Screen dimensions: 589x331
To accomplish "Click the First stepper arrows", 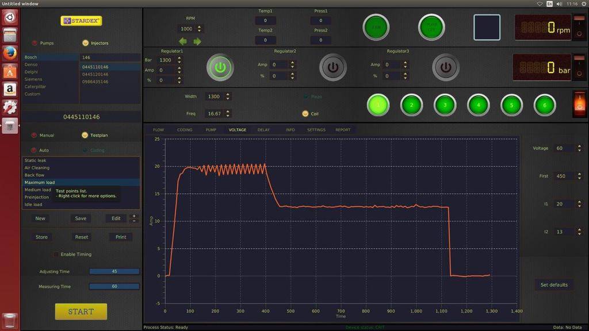I will 579,176.
